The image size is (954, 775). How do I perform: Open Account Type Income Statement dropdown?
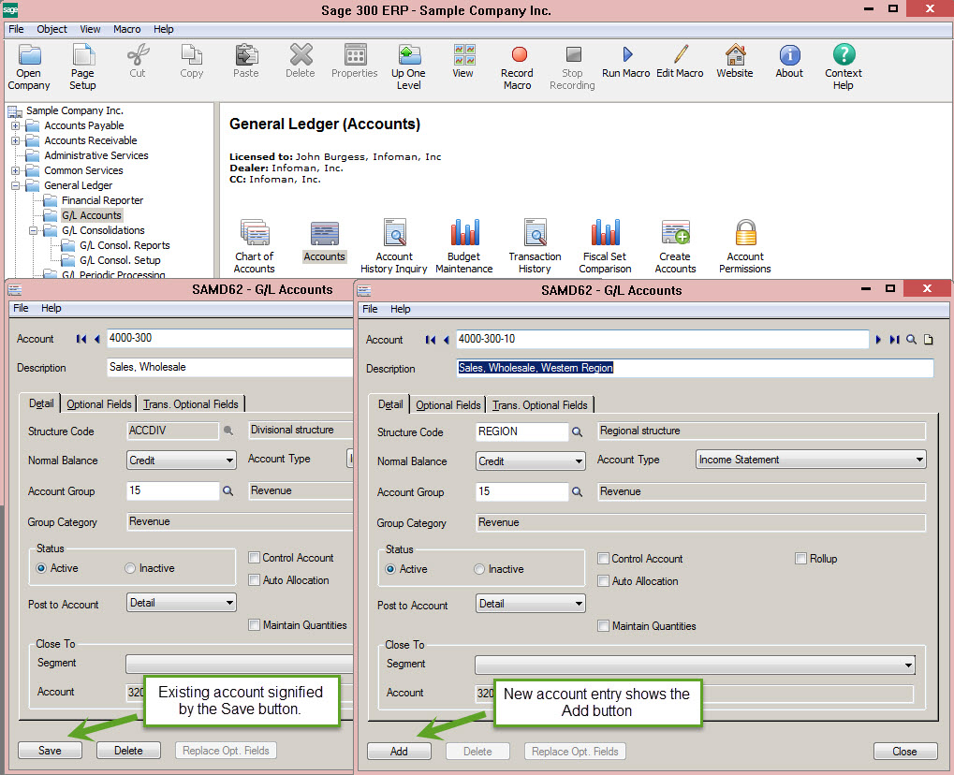click(811, 460)
